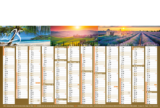Select the Juin month heading
The width and height of the screenshot is (160, 108).
pyautogui.click(x=71, y=45)
